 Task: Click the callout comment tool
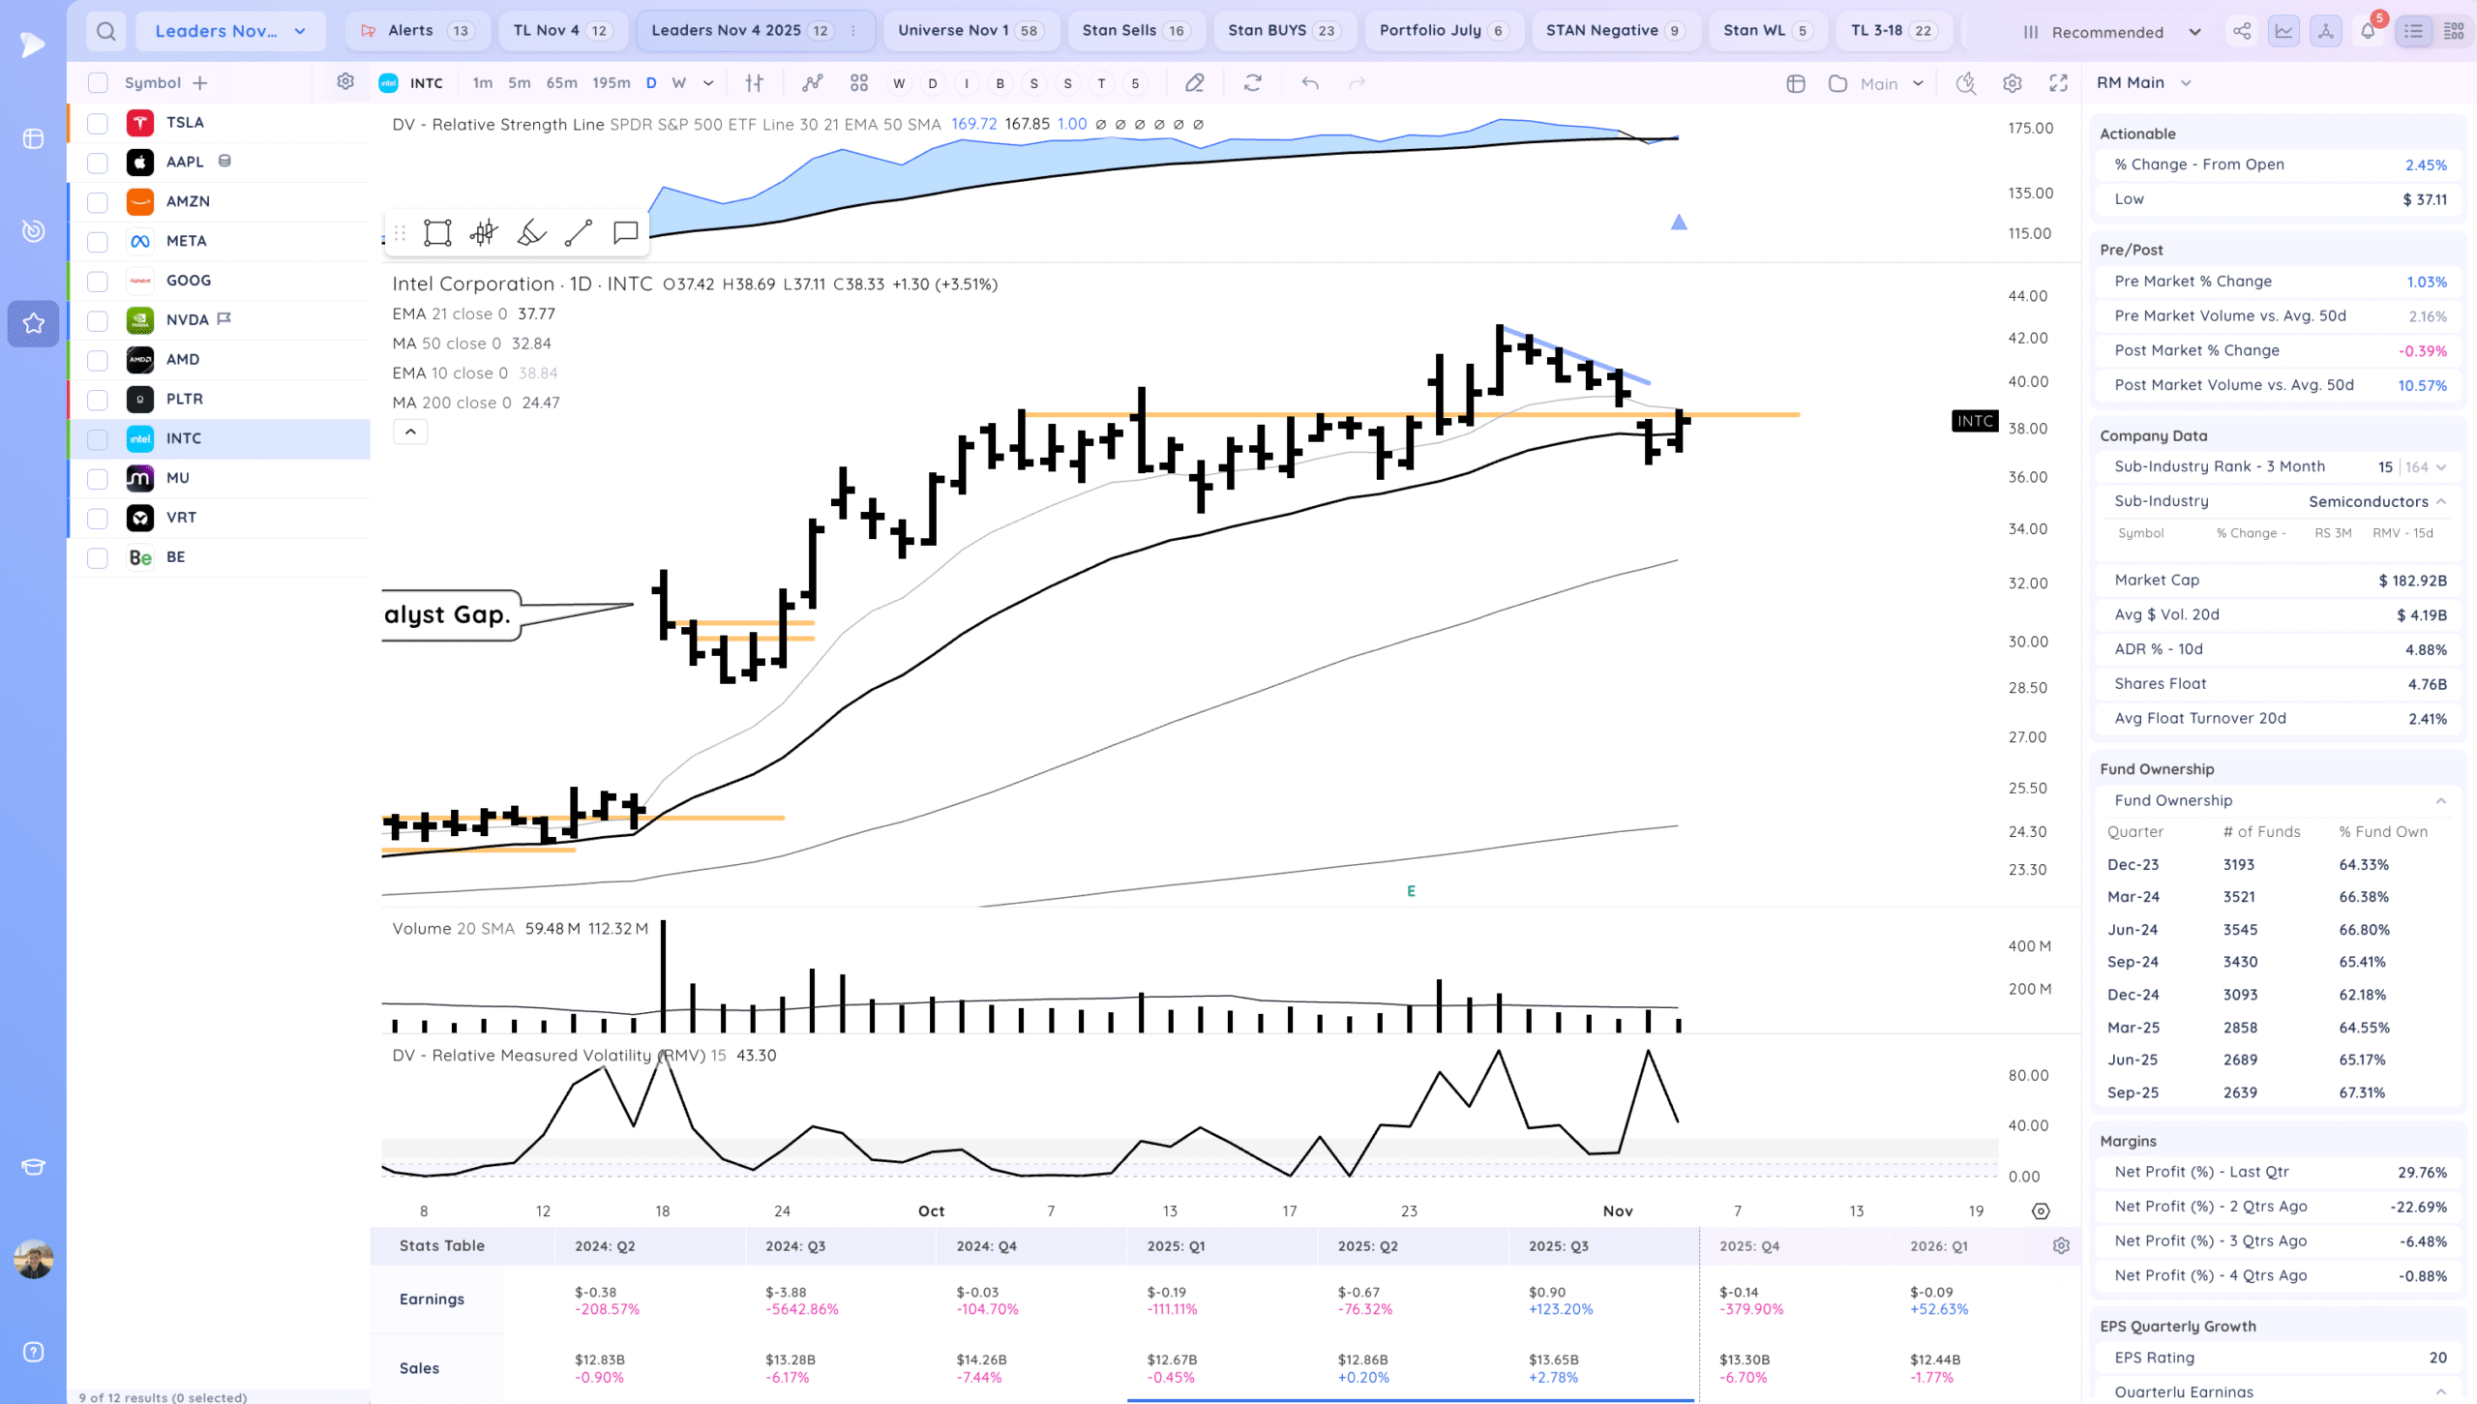[625, 232]
